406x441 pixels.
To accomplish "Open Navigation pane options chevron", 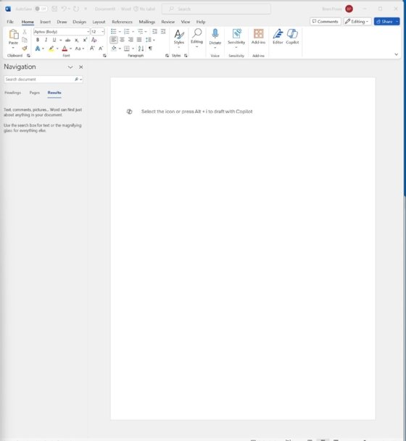I will pyautogui.click(x=70, y=67).
